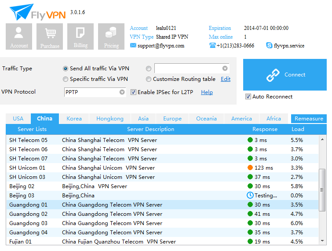The image size is (332, 251).
Task: Click the server list scroll up arrow
Action: [x=322, y=139]
